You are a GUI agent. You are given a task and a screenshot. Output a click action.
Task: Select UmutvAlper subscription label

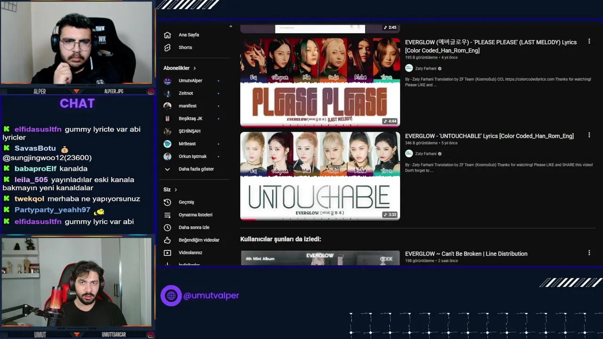[190, 81]
